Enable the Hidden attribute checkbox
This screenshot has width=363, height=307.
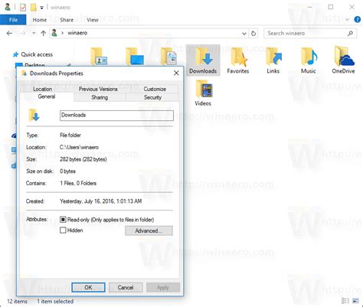(63, 230)
